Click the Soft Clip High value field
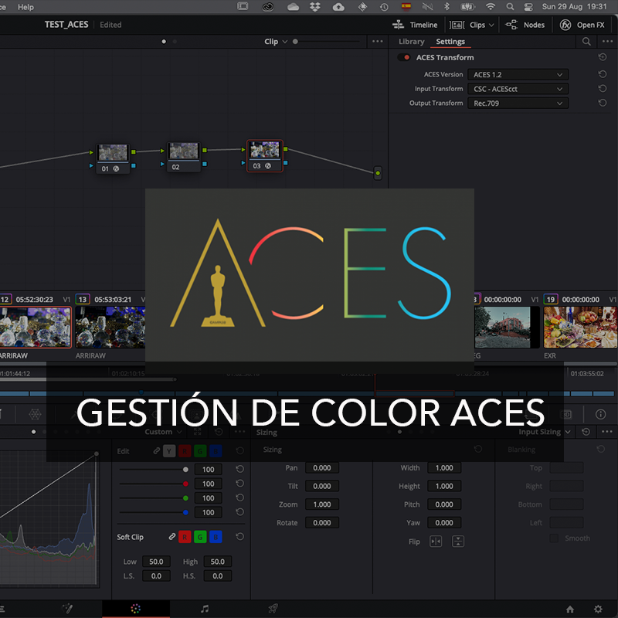 coord(218,562)
